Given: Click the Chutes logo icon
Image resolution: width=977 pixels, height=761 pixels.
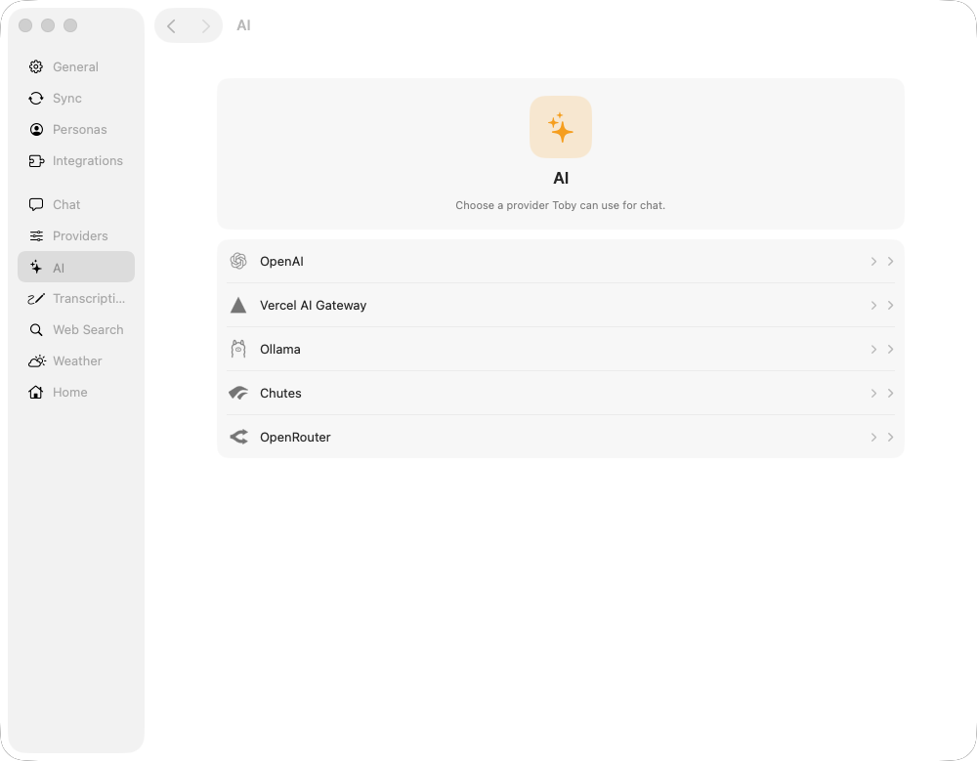Looking at the screenshot, I should [x=238, y=393].
